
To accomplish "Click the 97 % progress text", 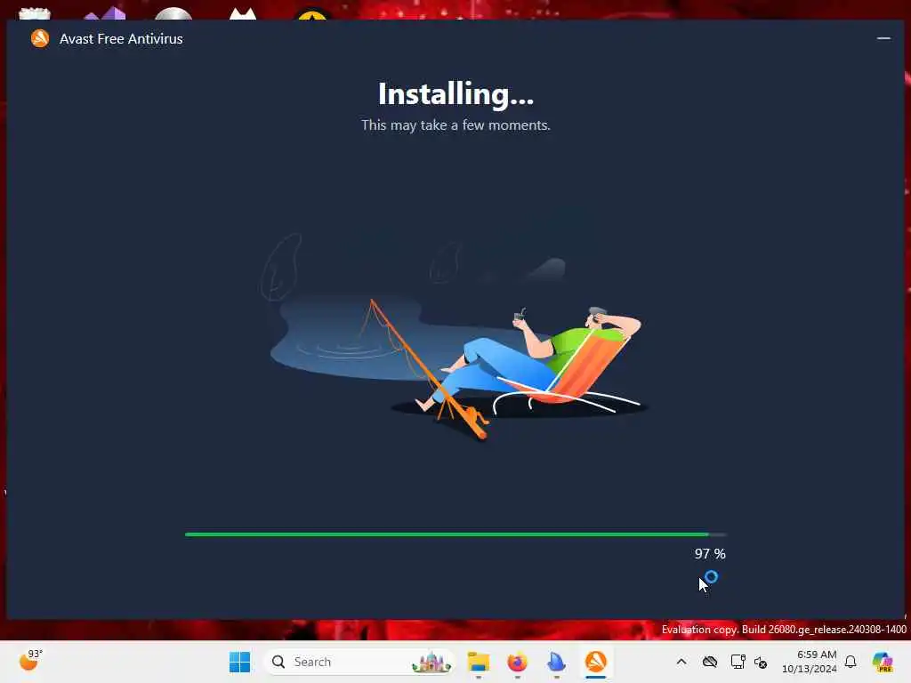I will pos(709,554).
